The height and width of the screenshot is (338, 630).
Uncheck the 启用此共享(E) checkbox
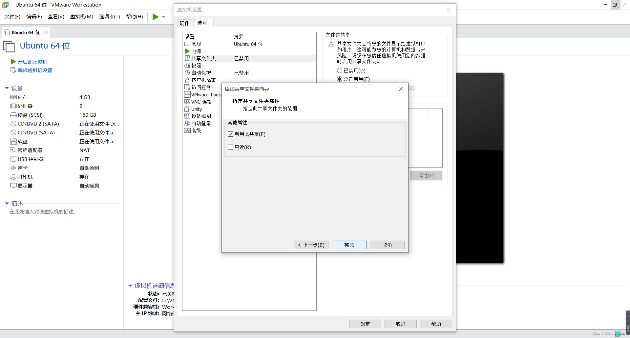[230, 134]
